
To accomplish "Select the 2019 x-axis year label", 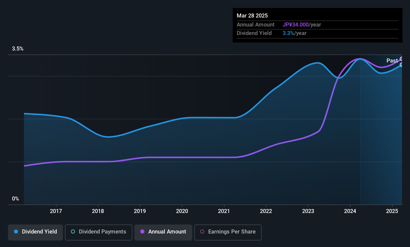I will (x=140, y=211).
